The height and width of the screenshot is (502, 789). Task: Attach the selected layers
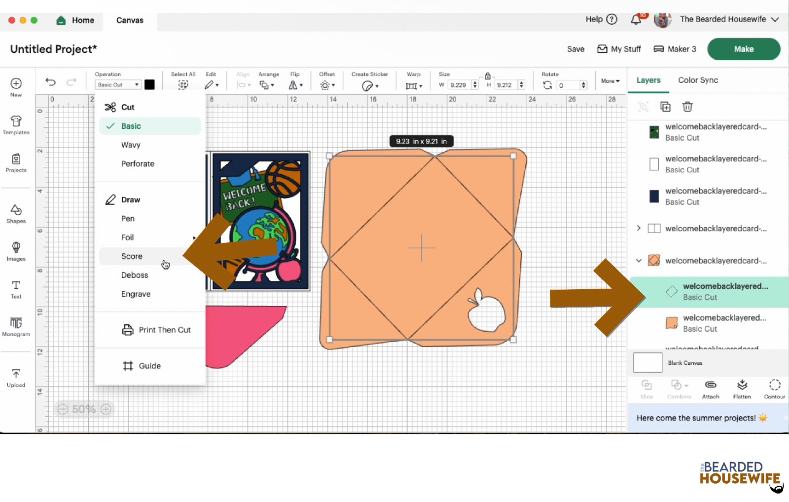coord(710,389)
